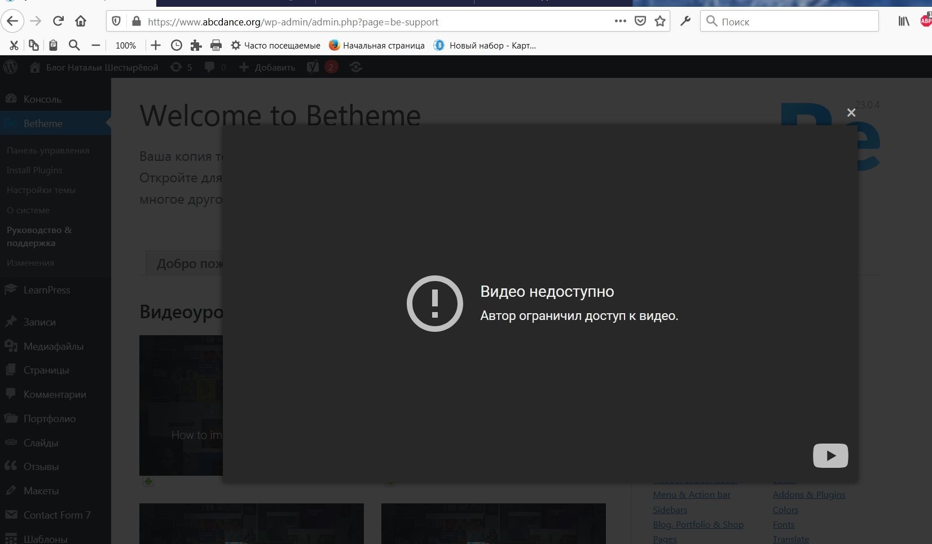Viewport: 932px width, 544px height.
Task: Open comments bubble in admin bar
Action: pyautogui.click(x=216, y=67)
